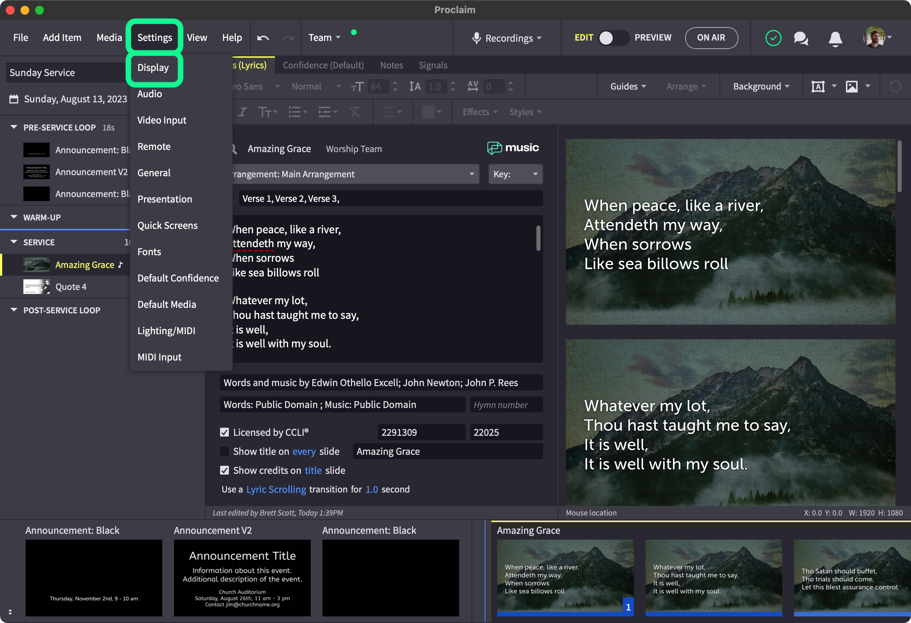Switch to the Notes tab

391,65
